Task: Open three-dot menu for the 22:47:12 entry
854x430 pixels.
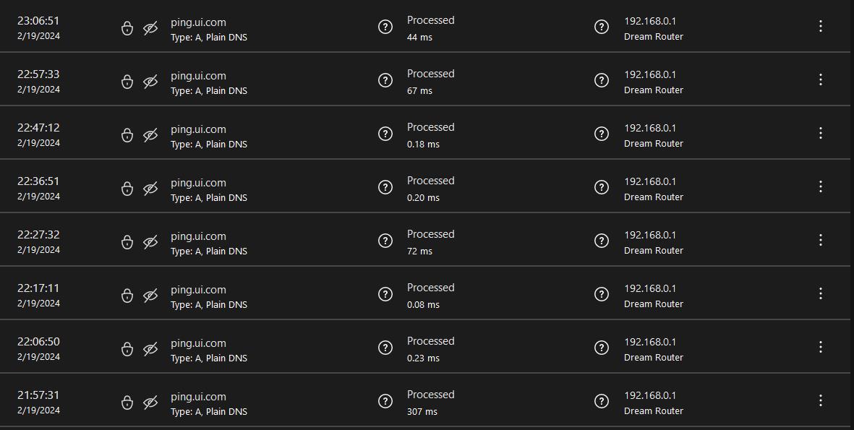Action: pyautogui.click(x=820, y=134)
